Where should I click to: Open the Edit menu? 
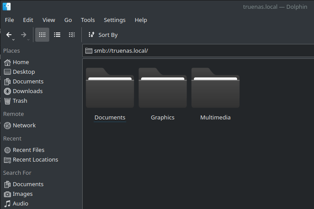28,20
